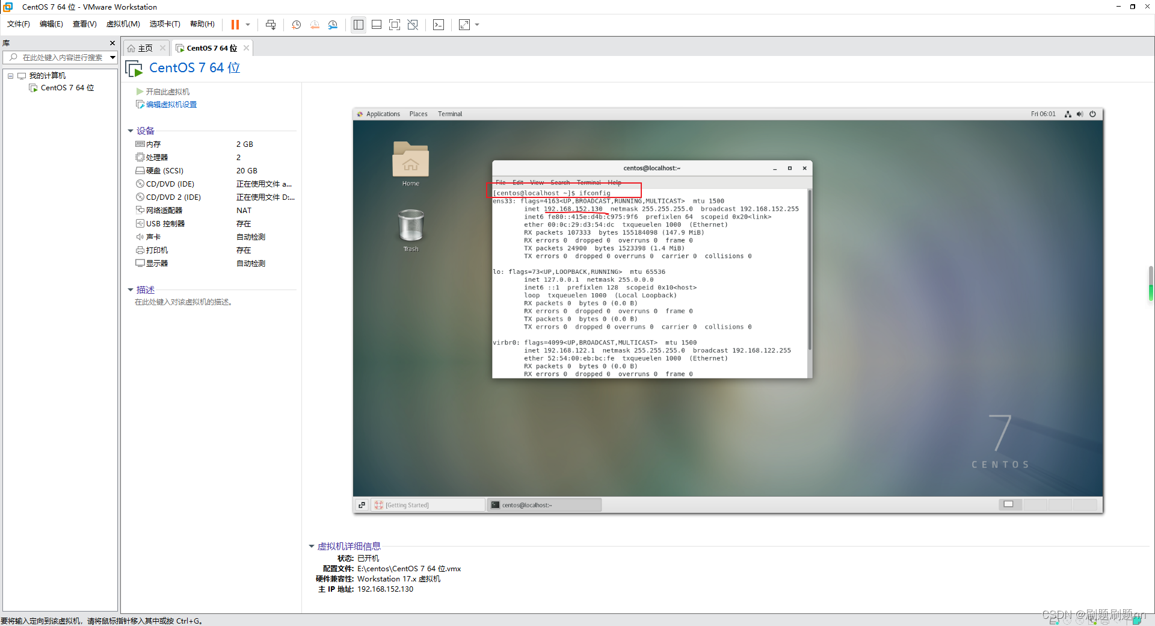Viewport: 1155px width, 626px height.
Task: Click the show desktop icon in CentOS taskbar
Action: (362, 505)
